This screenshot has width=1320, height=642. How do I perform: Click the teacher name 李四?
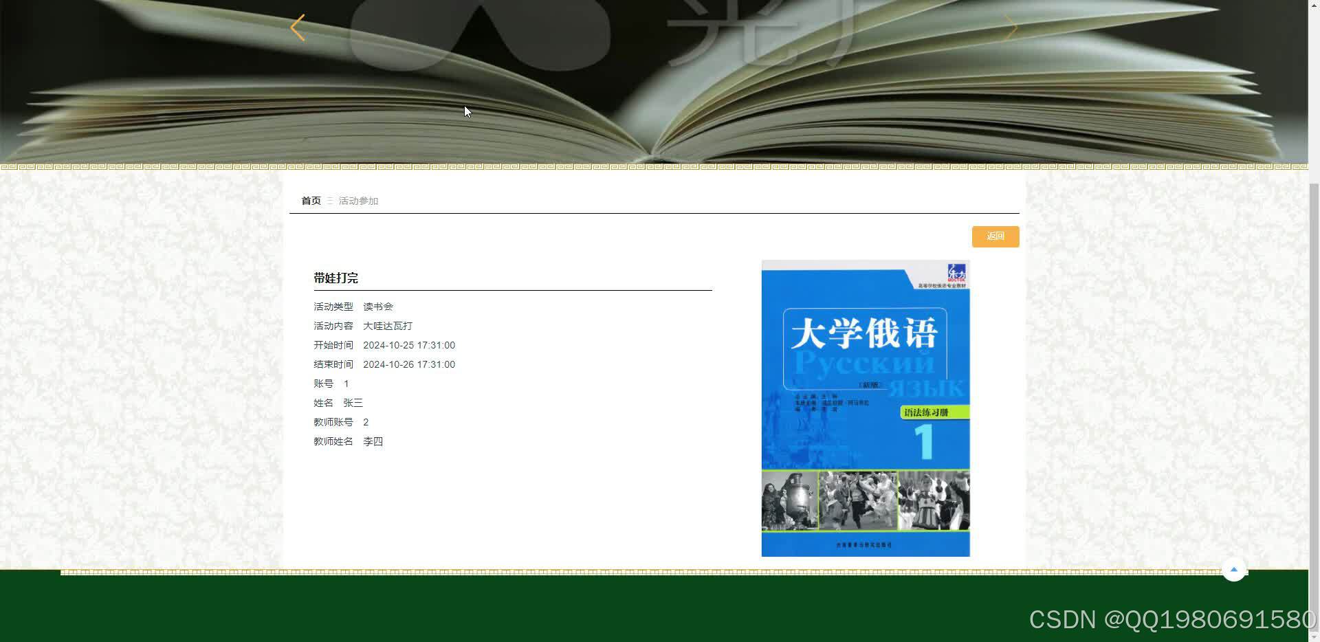(x=373, y=441)
